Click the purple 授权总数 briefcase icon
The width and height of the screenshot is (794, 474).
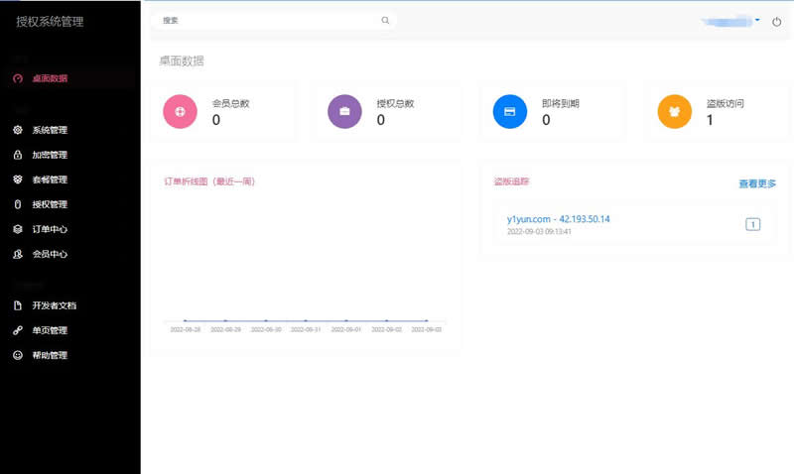point(344,111)
